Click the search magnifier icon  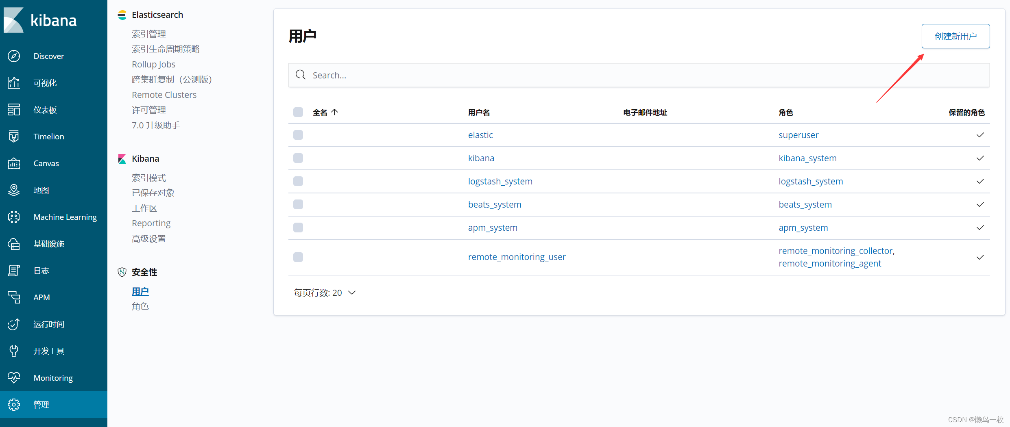coord(301,75)
